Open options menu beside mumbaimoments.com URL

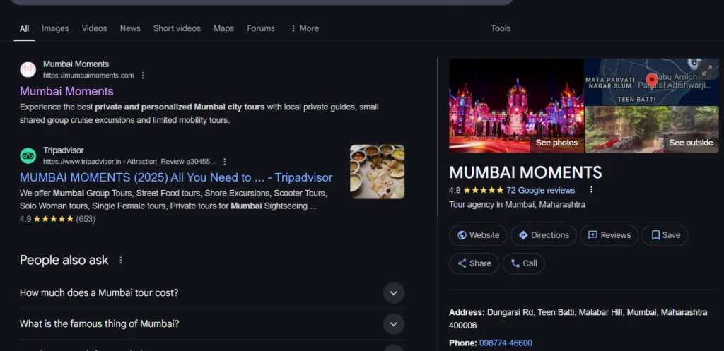(x=143, y=75)
